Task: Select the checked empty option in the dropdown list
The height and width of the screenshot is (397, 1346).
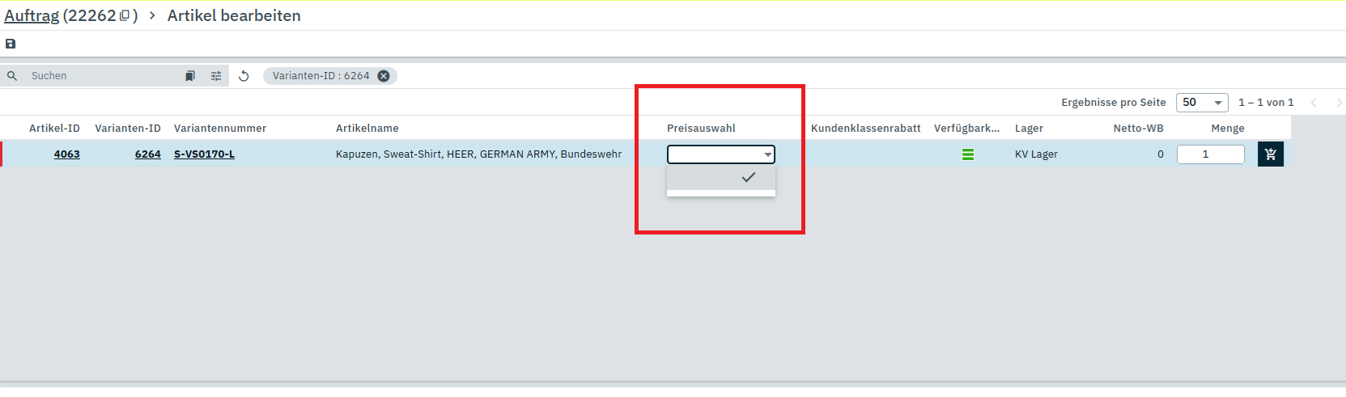Action: 720,177
